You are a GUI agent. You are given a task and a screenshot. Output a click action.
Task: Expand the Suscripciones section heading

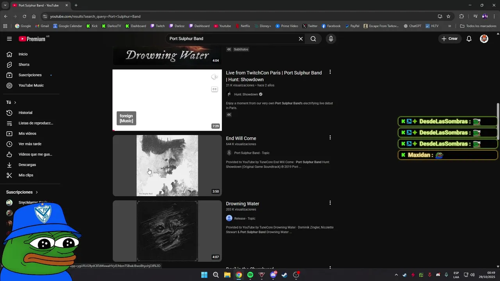coord(22,192)
